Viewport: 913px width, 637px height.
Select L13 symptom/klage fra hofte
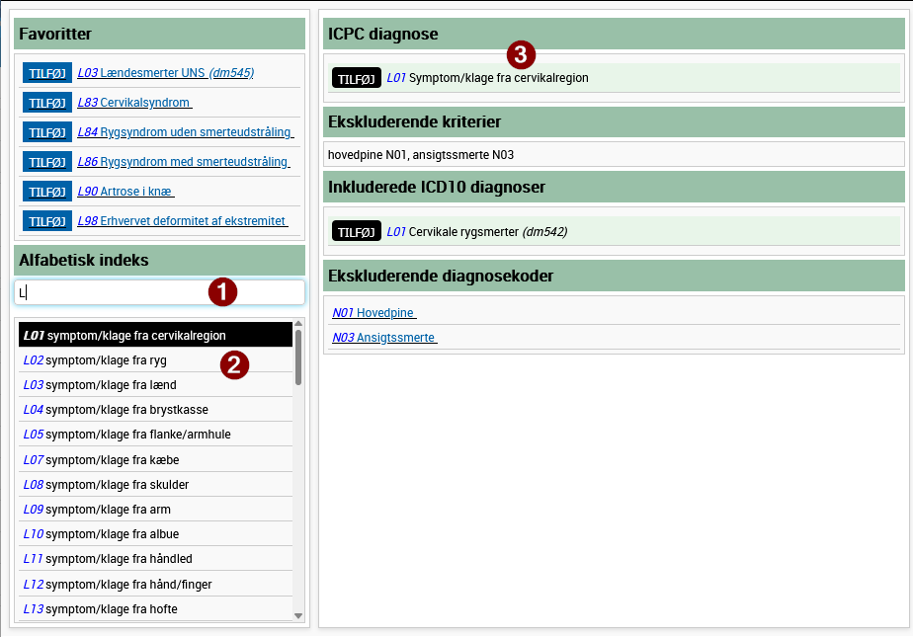tap(101, 609)
